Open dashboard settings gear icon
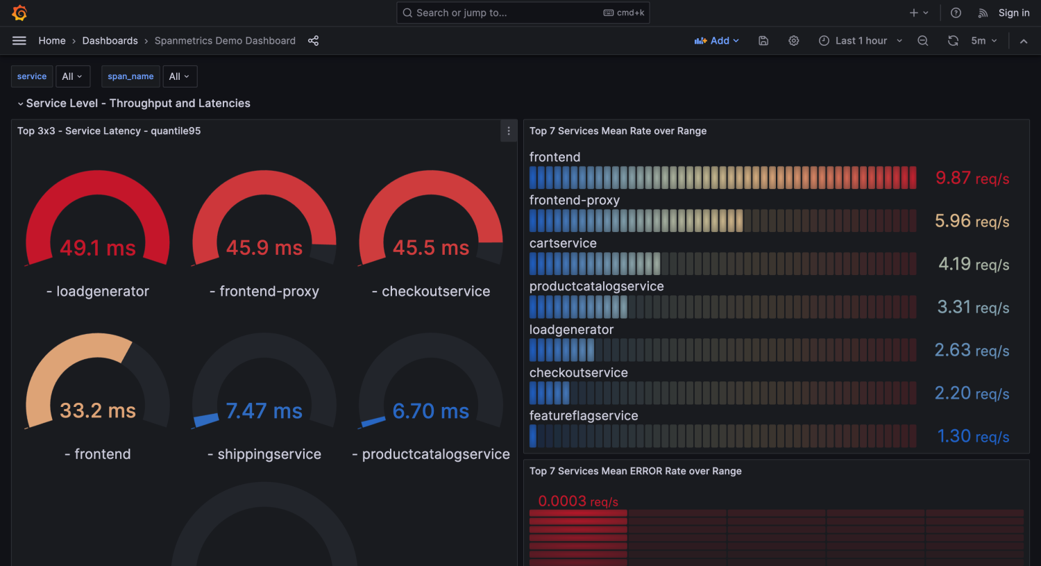 [x=794, y=41]
